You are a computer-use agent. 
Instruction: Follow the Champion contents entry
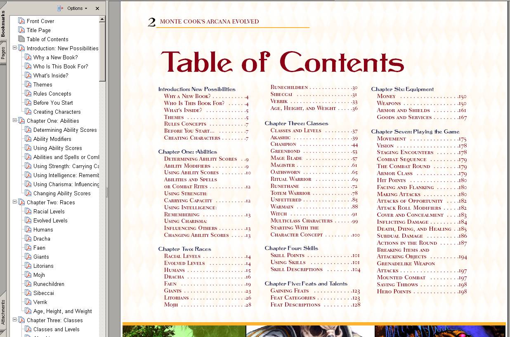pos(314,144)
